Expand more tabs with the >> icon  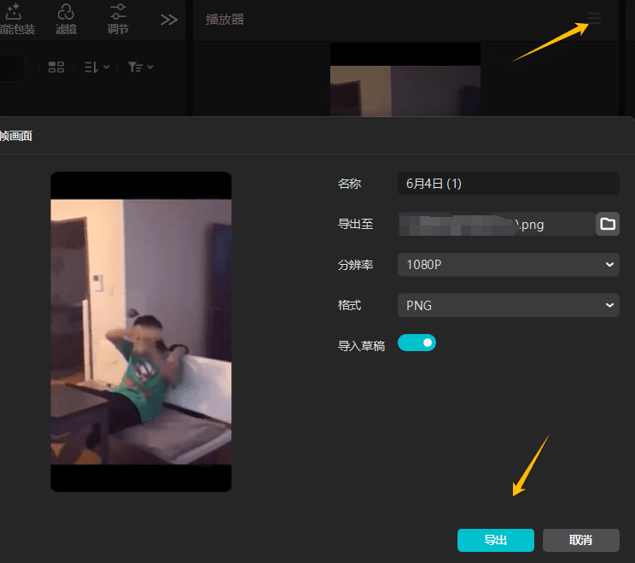[x=169, y=20]
